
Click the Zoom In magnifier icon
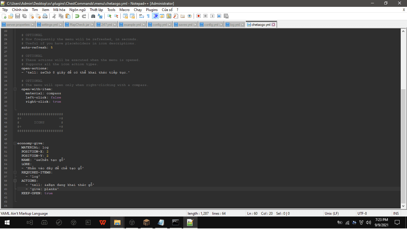[x=109, y=16]
